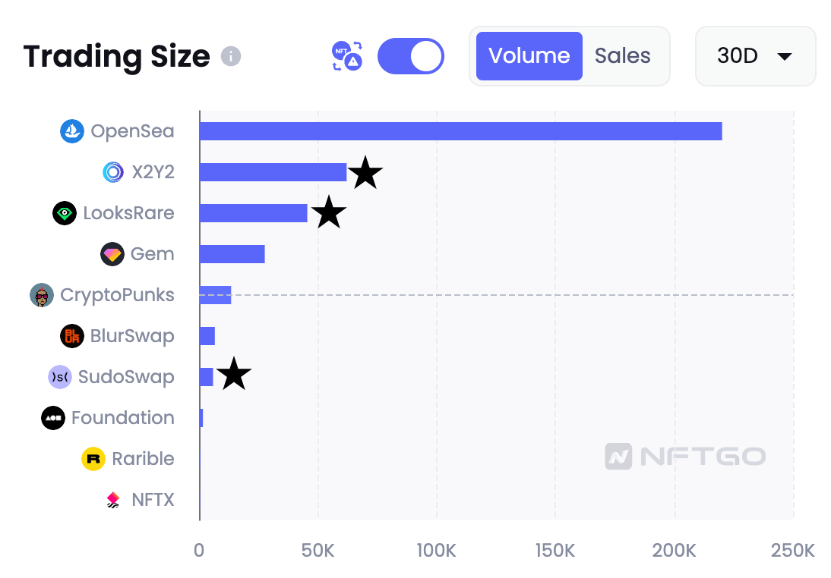Click the LooksRare logo icon
Viewport: 831px width, 578px height.
click(65, 213)
